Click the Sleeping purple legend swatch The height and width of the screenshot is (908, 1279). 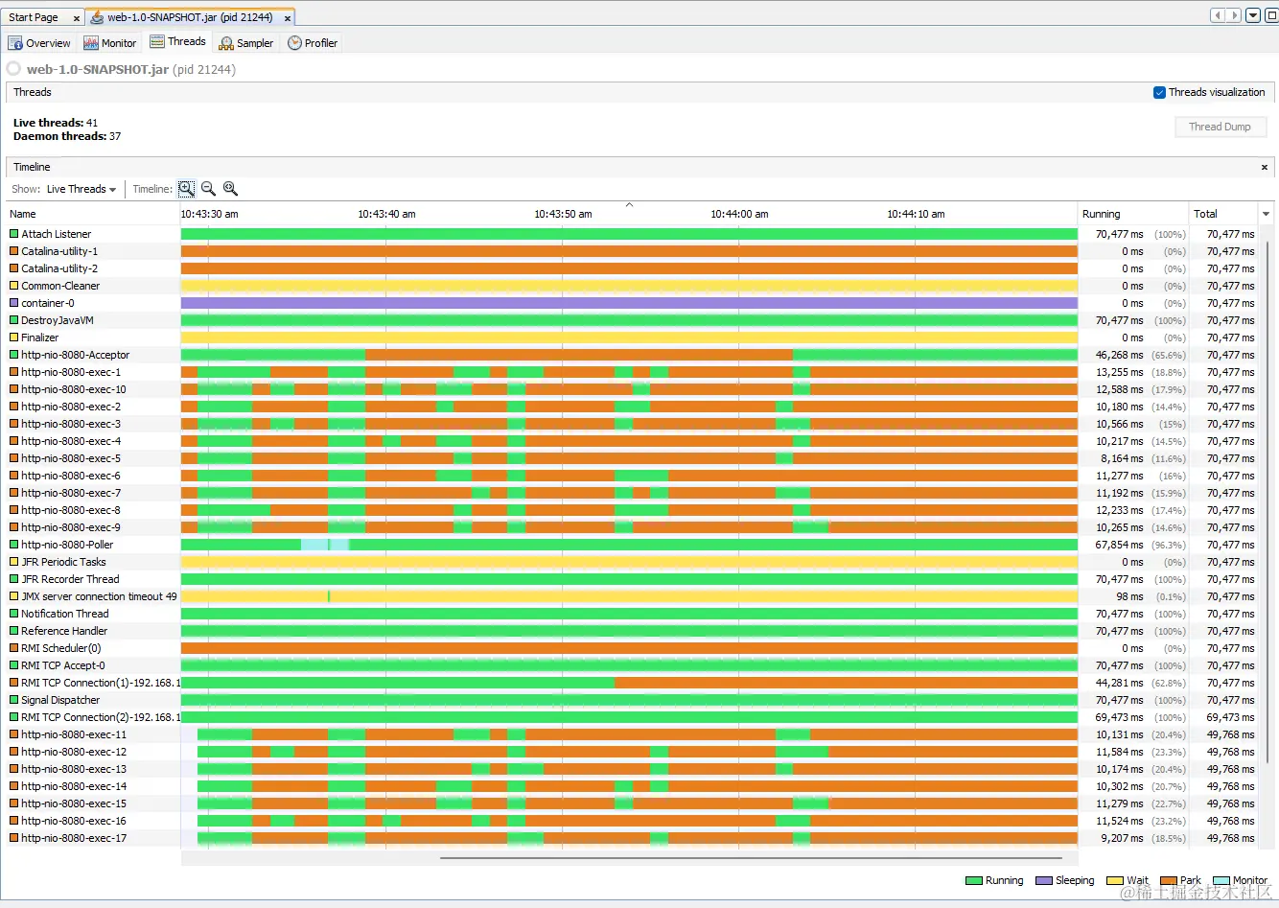(1044, 880)
